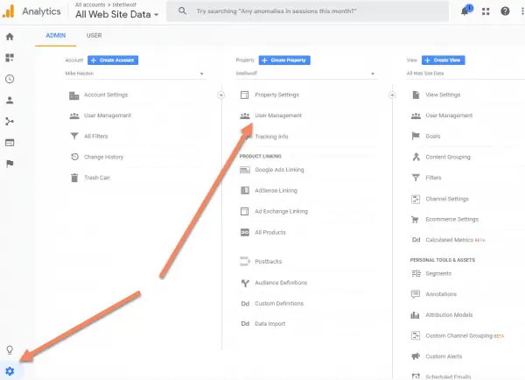Open the Help question mark icon
The image size is (525, 380).
coord(505,11)
